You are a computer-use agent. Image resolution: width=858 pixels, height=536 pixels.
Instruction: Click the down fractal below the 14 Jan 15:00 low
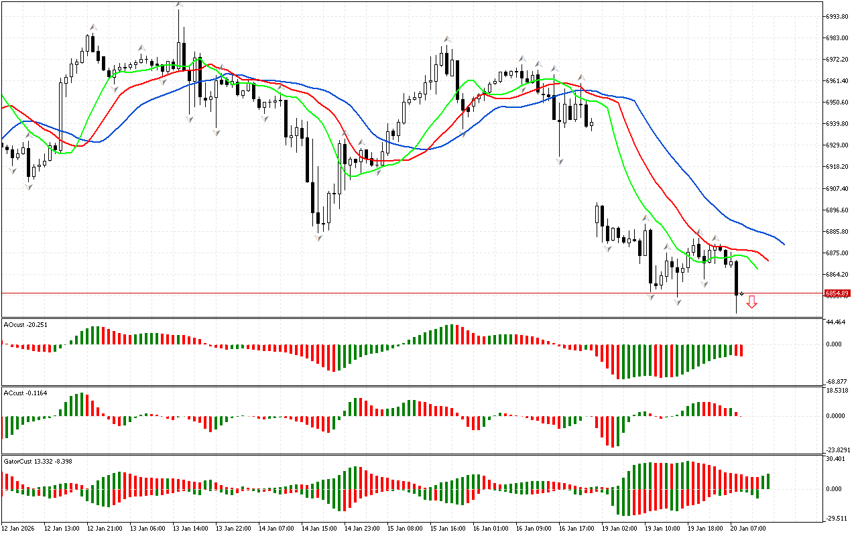tap(319, 237)
